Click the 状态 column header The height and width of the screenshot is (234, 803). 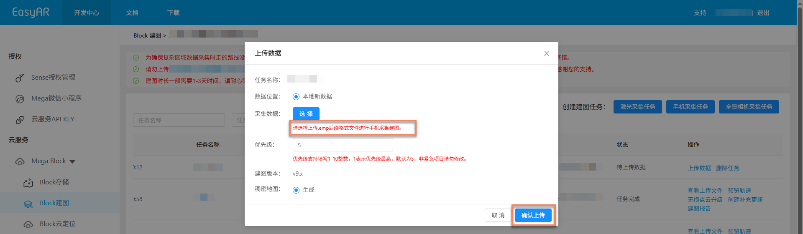(x=622, y=145)
